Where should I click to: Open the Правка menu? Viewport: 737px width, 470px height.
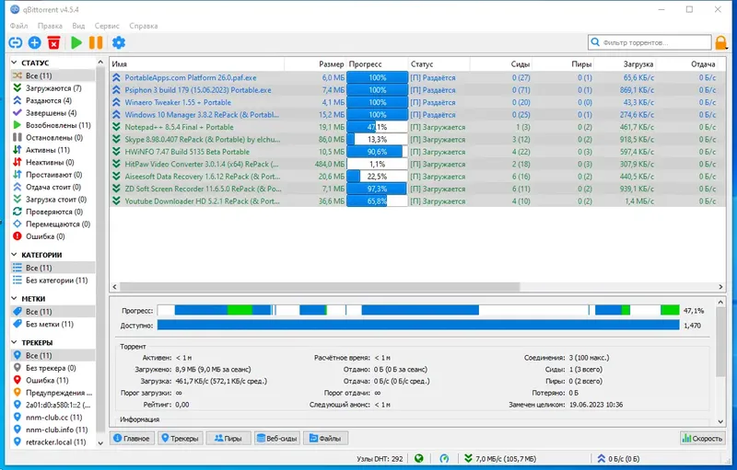tap(50, 26)
